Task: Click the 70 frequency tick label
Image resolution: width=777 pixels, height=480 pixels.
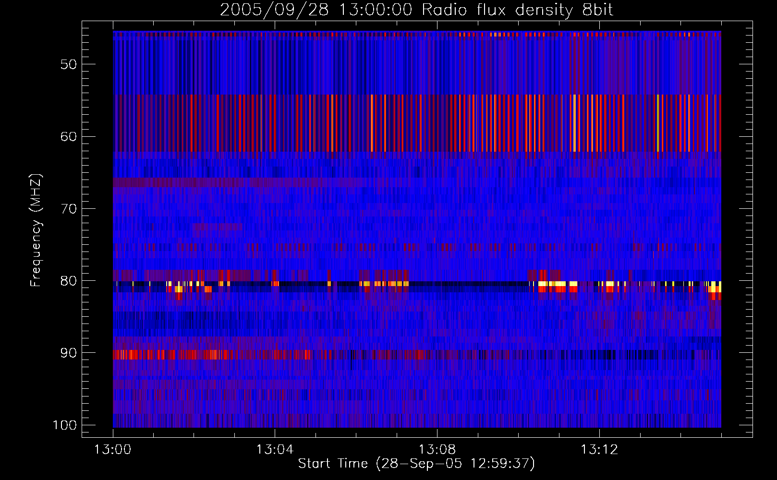Action: tap(69, 209)
